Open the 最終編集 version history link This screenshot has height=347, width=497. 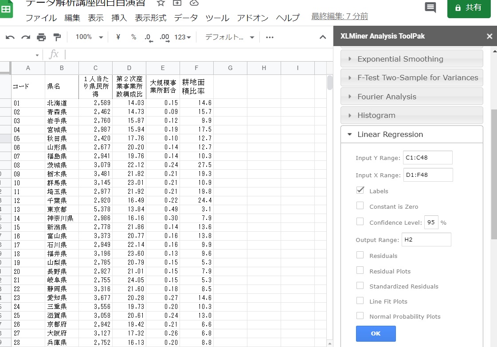pyautogui.click(x=340, y=16)
